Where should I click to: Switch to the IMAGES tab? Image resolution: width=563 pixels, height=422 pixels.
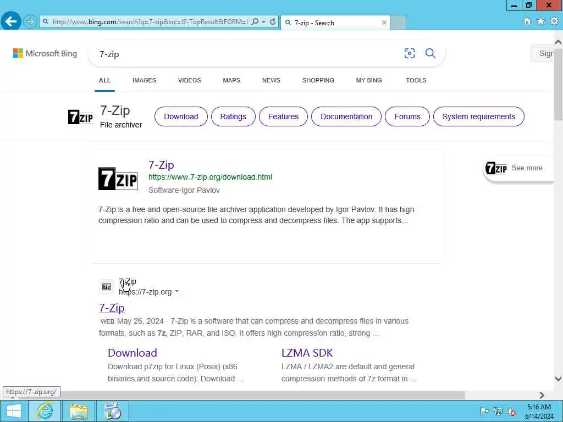145,80
